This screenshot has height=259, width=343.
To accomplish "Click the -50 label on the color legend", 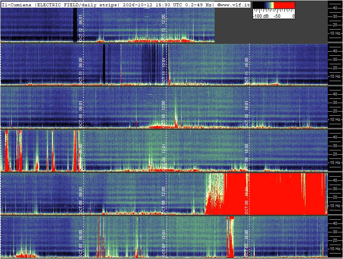I will click(x=277, y=16).
